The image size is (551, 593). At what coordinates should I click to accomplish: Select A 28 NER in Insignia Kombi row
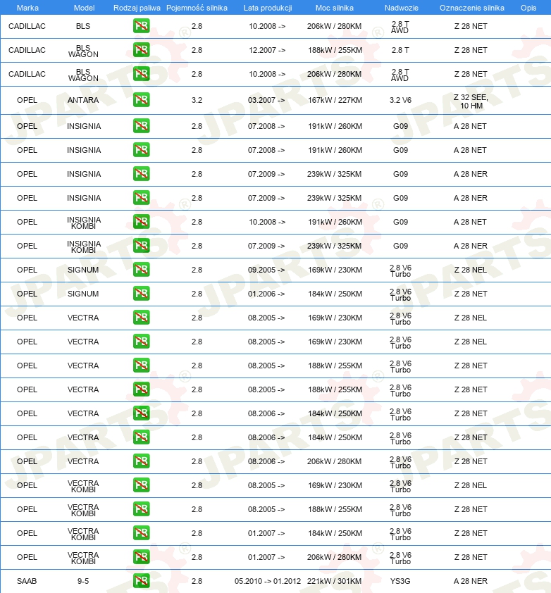(471, 246)
